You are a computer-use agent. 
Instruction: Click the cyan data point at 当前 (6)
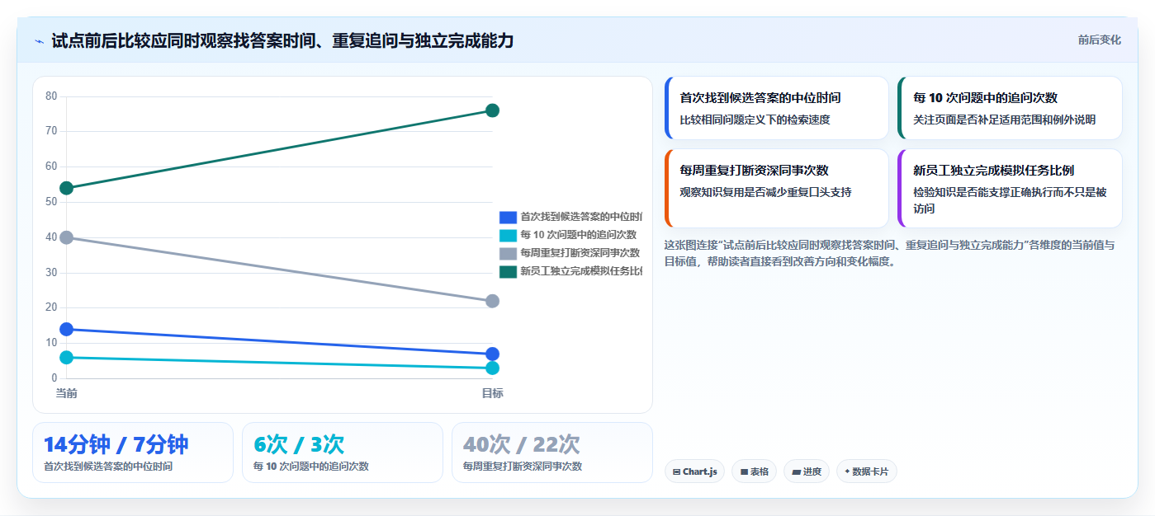click(67, 357)
